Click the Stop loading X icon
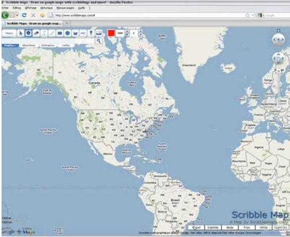The height and width of the screenshot is (237, 290). pyautogui.click(x=33, y=15)
